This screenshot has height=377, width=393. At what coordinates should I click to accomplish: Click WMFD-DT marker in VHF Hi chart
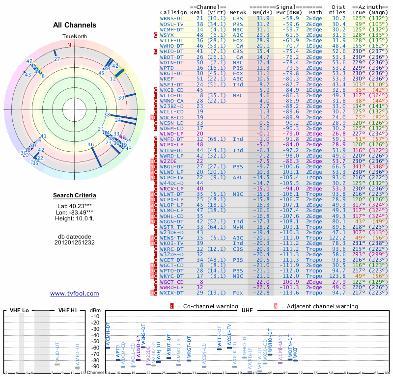click(x=77, y=368)
